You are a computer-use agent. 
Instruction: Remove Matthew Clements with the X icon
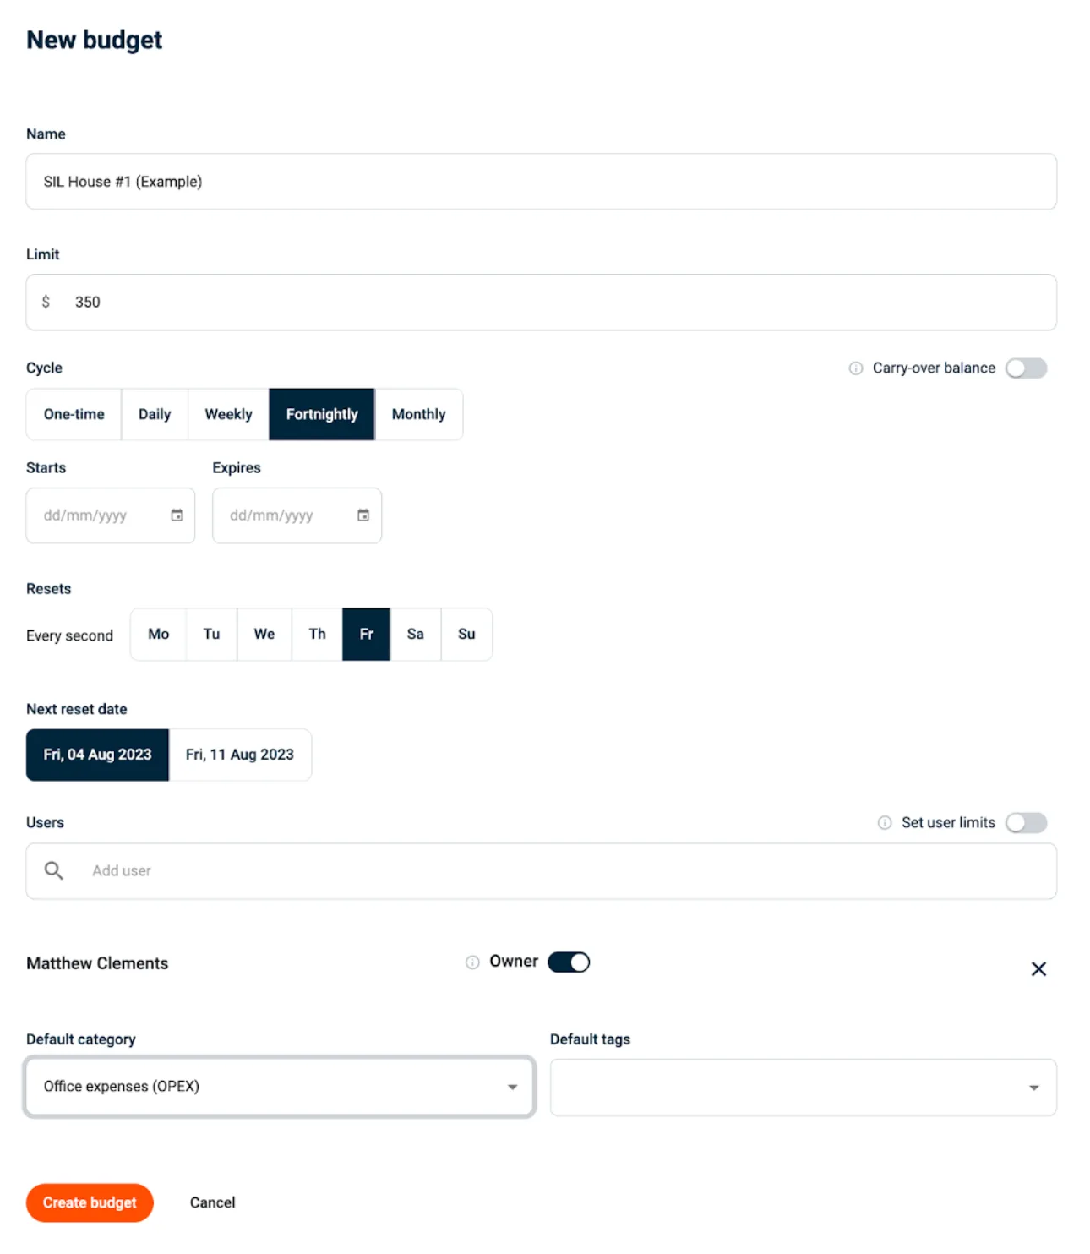1038,969
